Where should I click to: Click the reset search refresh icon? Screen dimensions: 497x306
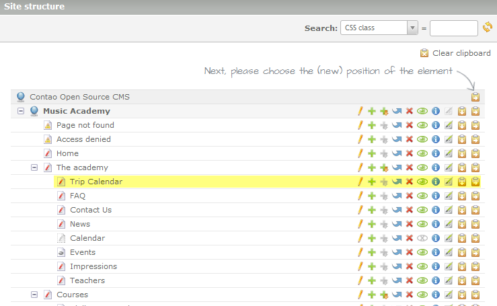click(x=488, y=28)
